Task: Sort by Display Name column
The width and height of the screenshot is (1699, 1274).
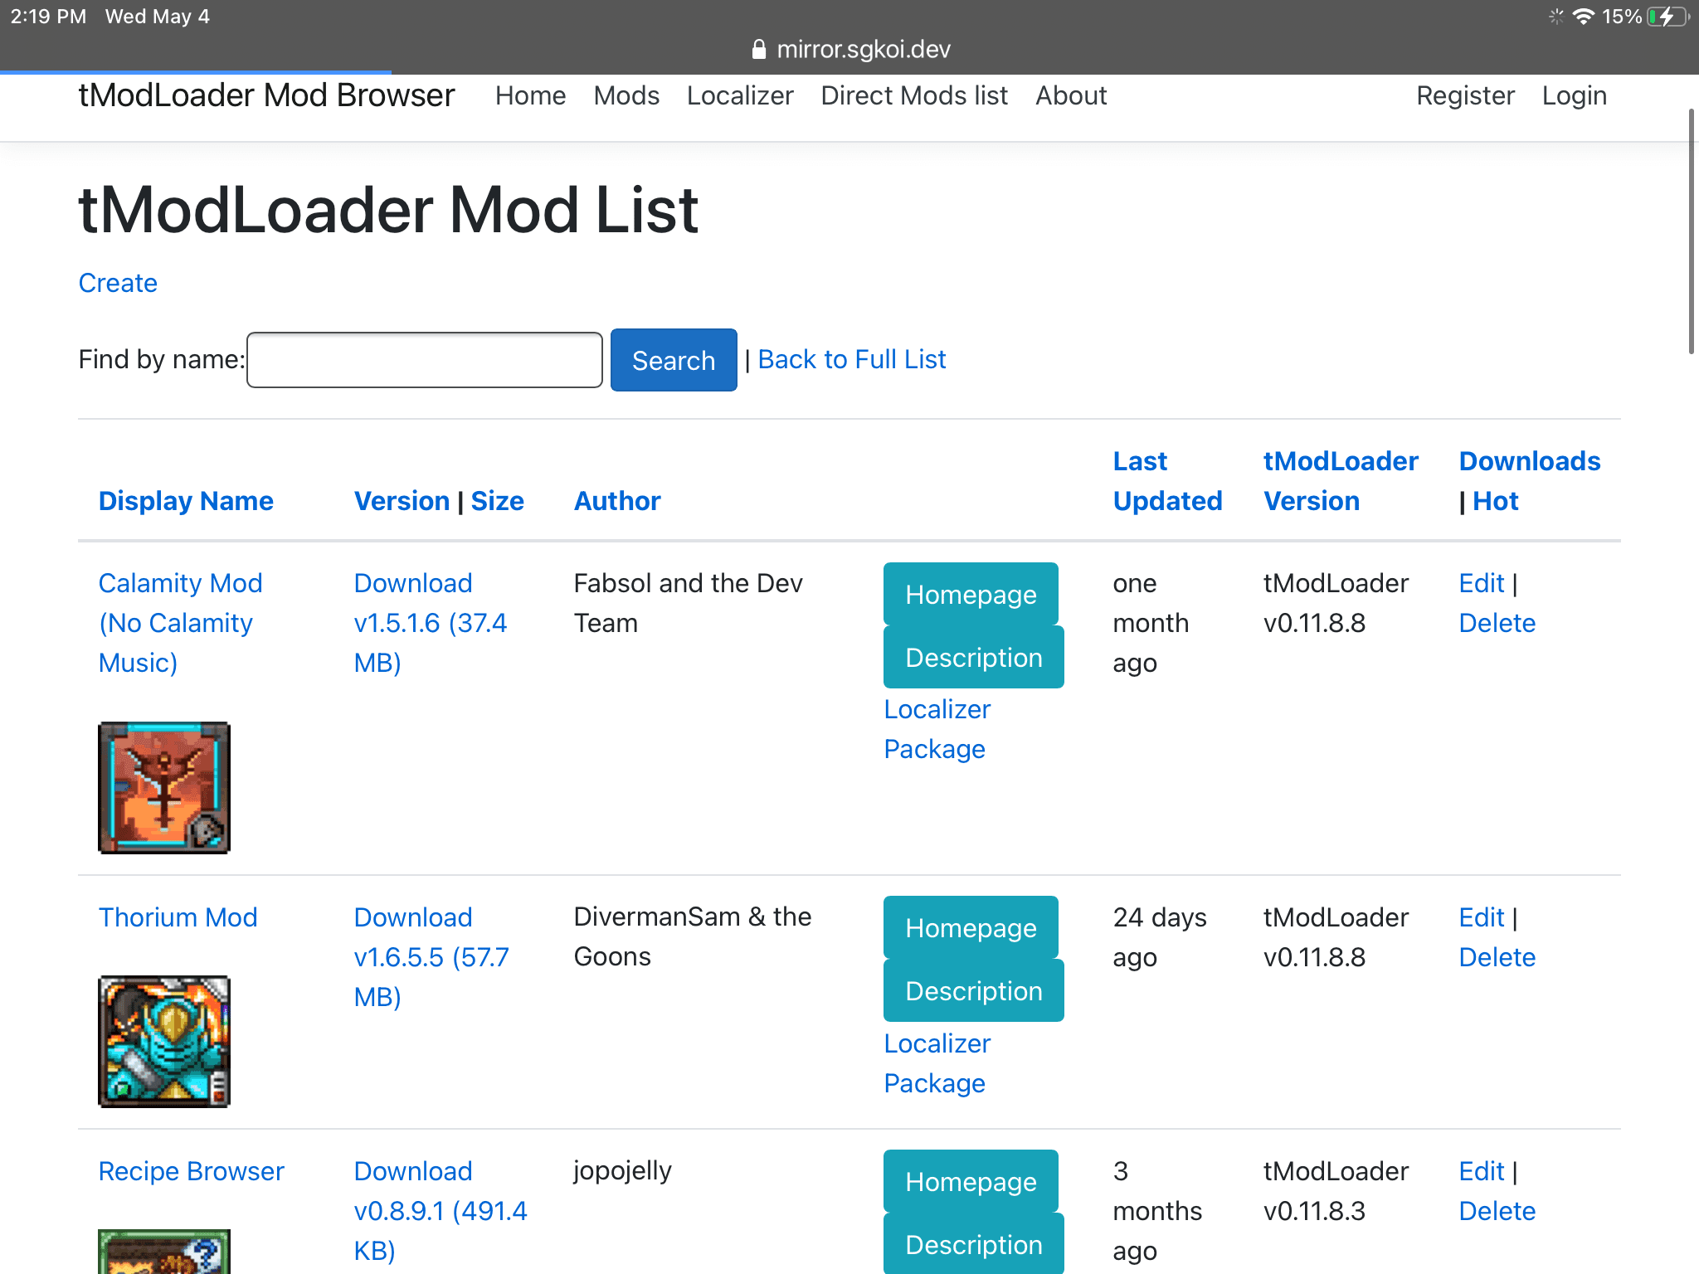Action: pyautogui.click(x=186, y=501)
